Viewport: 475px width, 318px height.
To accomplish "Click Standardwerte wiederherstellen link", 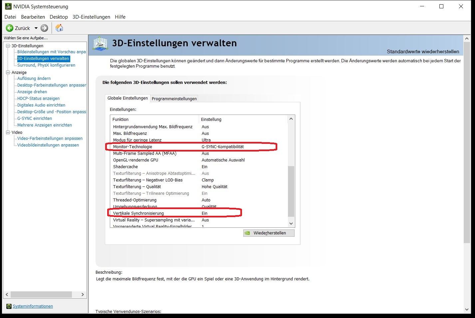I will coord(423,52).
